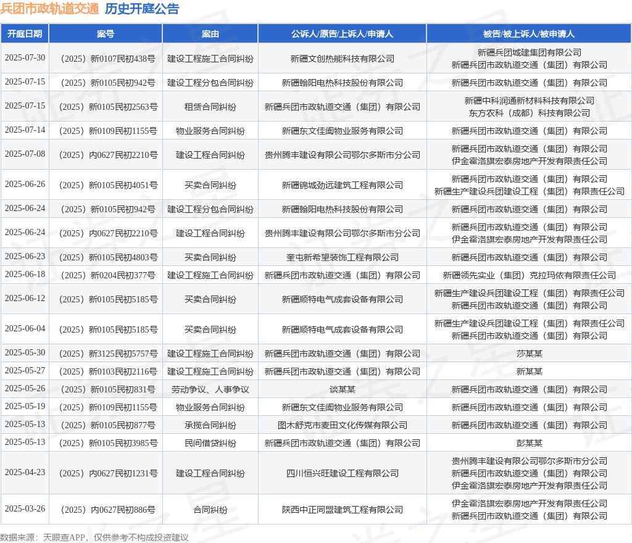The height and width of the screenshot is (543, 632).
Task: Click 奎屯新希望装饰工程有限公司 plaintiff
Action: tap(342, 257)
